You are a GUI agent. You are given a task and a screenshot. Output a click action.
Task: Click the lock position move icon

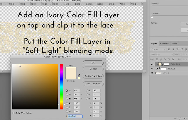click(x=165, y=59)
